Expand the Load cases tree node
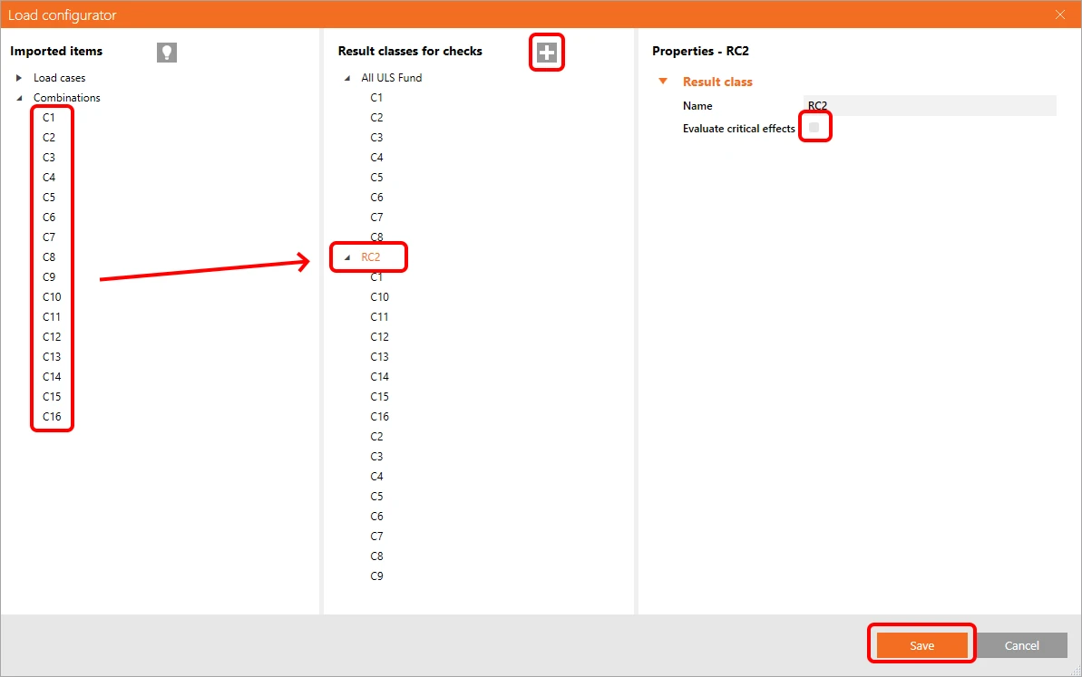 (19, 78)
